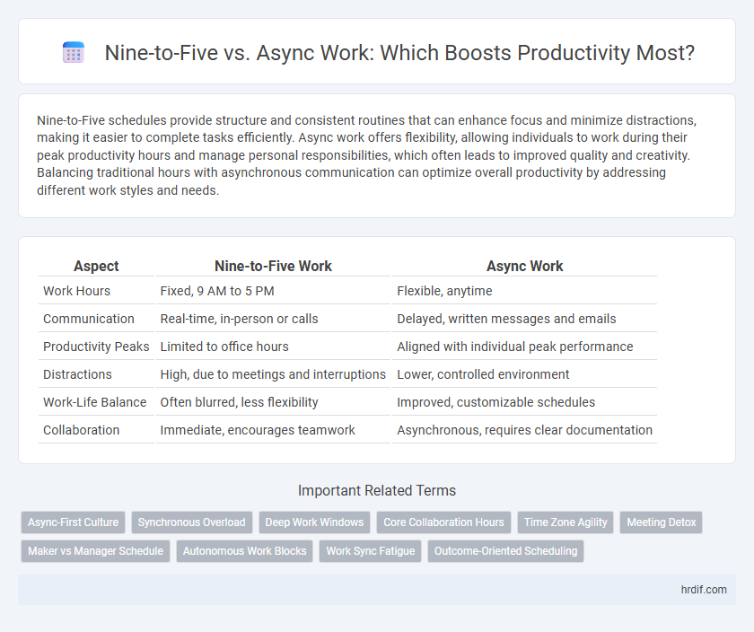Viewport: 754px width, 632px height.
Task: Select the Time Zone Agility tag
Action: [565, 522]
